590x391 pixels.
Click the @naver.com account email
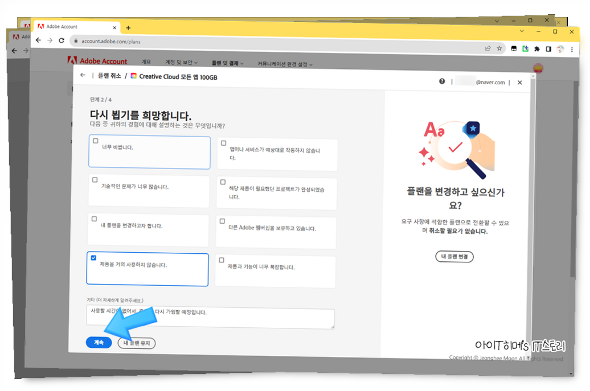pyautogui.click(x=490, y=83)
